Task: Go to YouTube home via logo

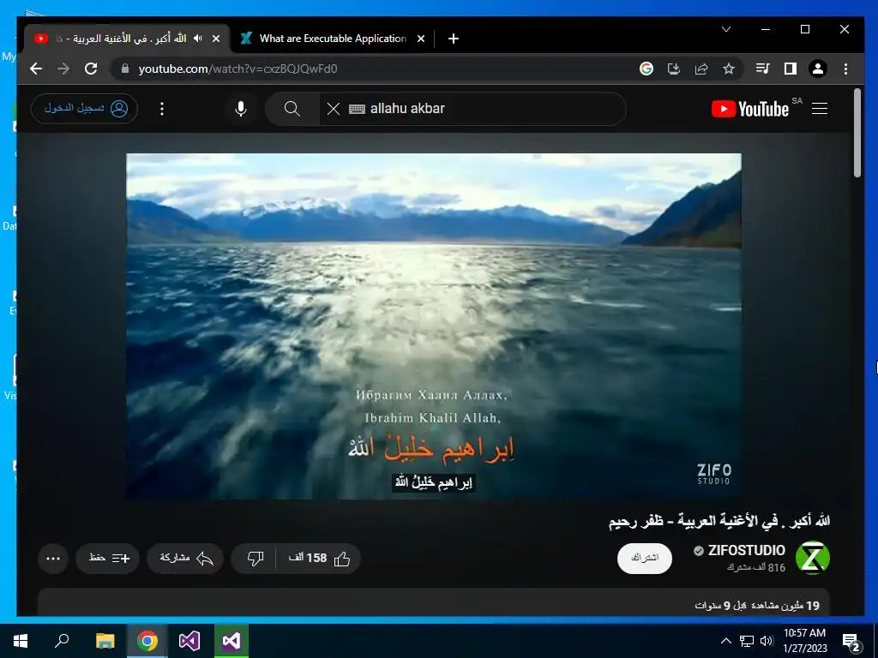Action: point(750,109)
